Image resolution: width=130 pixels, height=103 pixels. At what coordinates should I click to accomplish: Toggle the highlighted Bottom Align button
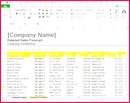[x=47, y=10]
